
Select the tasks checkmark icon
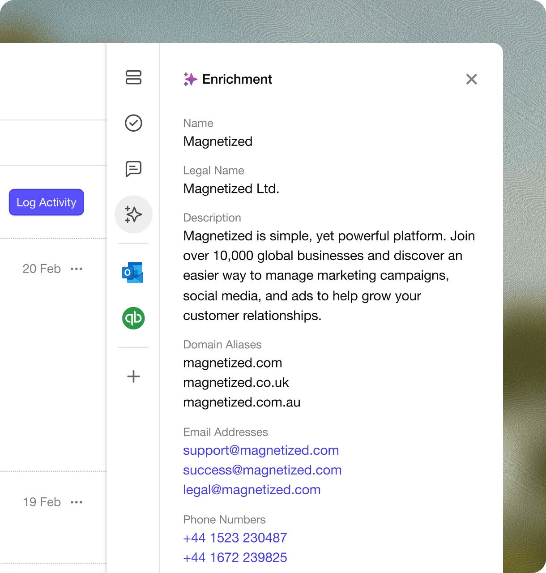click(133, 124)
